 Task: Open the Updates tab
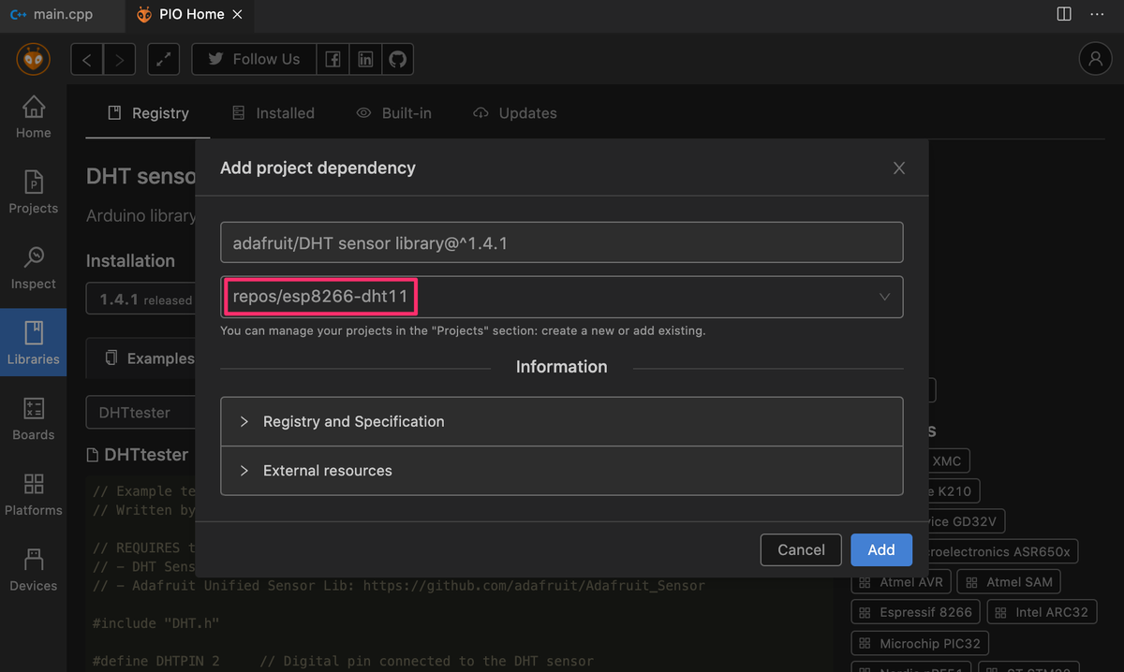pyautogui.click(x=514, y=113)
